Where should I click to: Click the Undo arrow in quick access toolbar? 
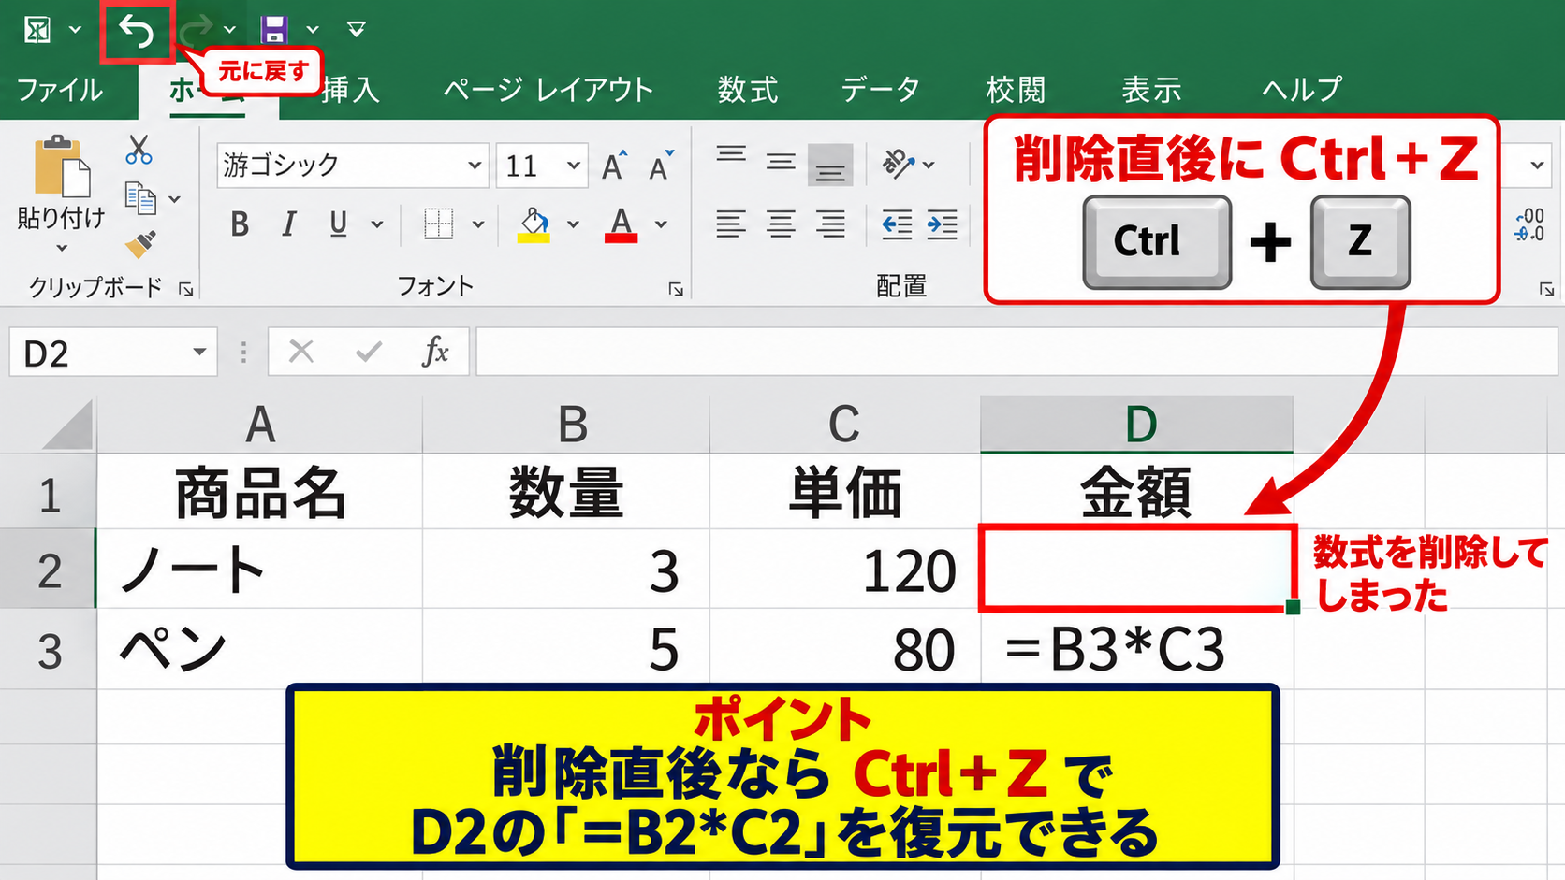pyautogui.click(x=137, y=32)
